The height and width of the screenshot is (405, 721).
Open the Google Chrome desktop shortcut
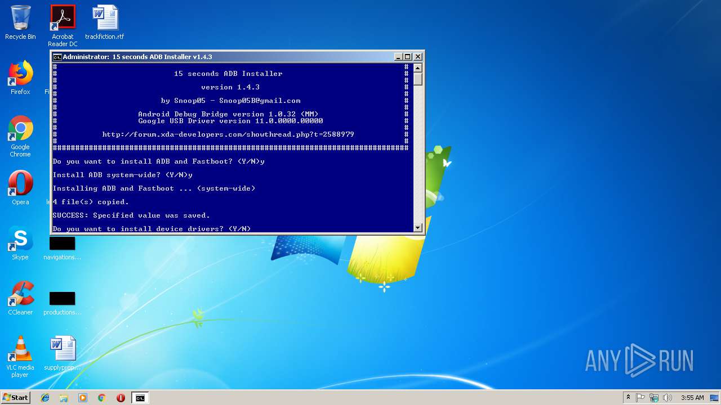point(20,137)
